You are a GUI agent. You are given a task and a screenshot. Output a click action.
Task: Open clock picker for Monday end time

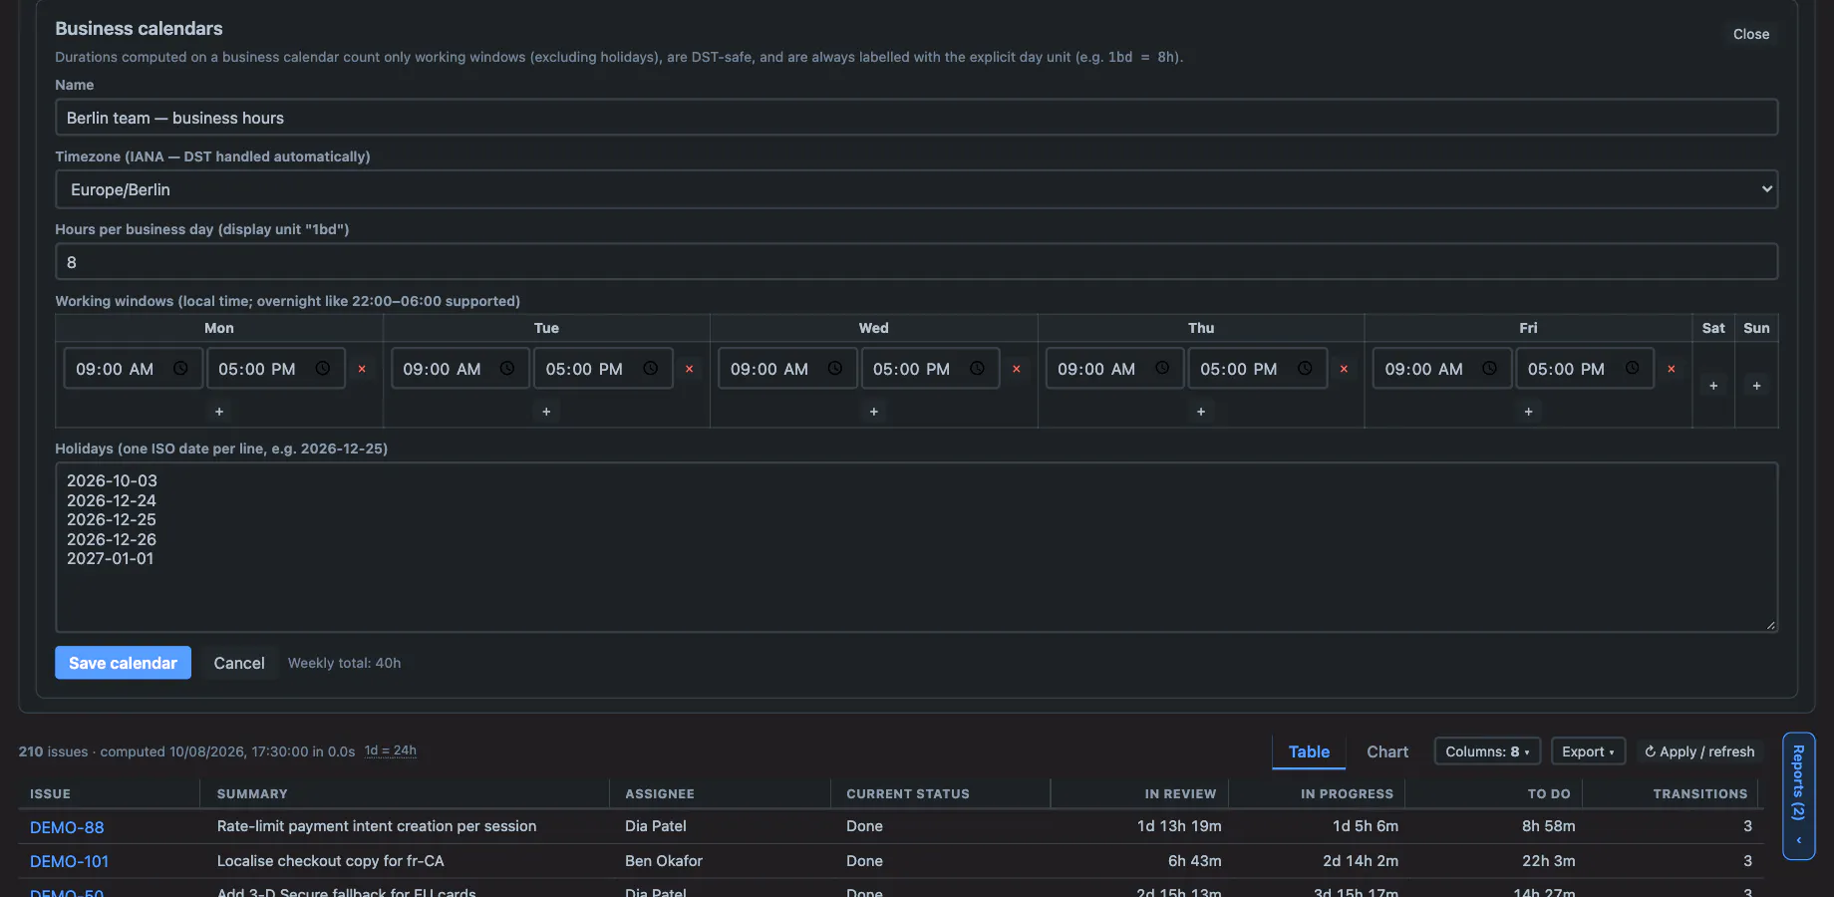(x=323, y=369)
